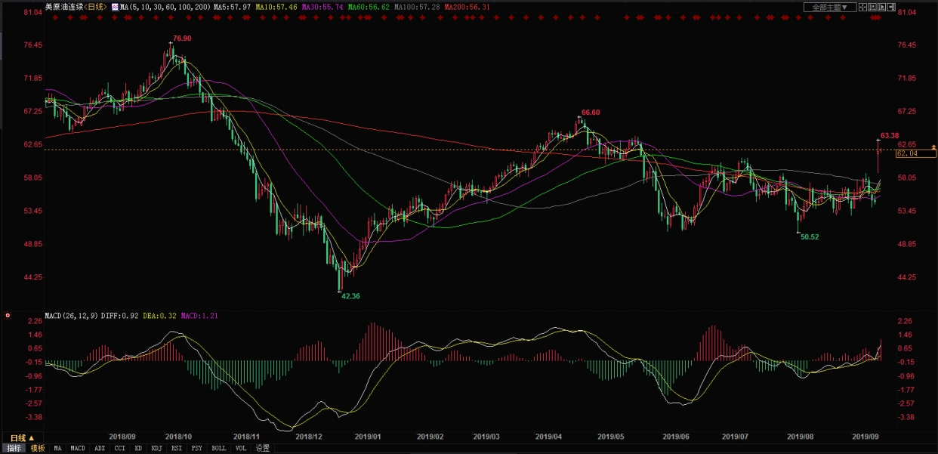Click the 日线 period label in chart title
Viewport: 938px width, 454px height.
pos(96,7)
